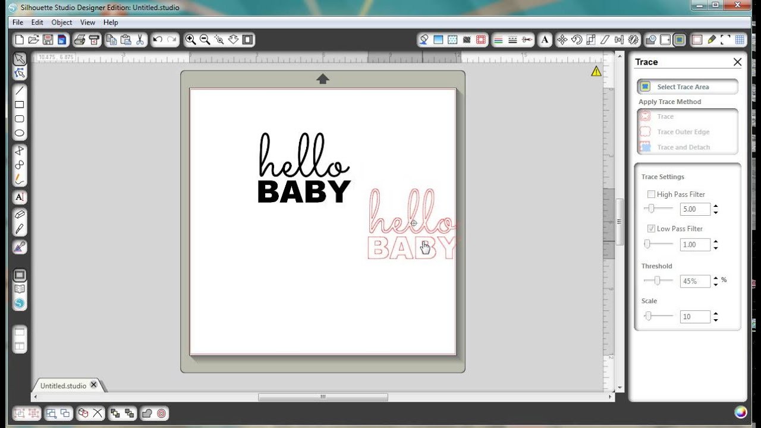This screenshot has width=761, height=428.
Task: Open the Edit menu
Action: (x=37, y=23)
